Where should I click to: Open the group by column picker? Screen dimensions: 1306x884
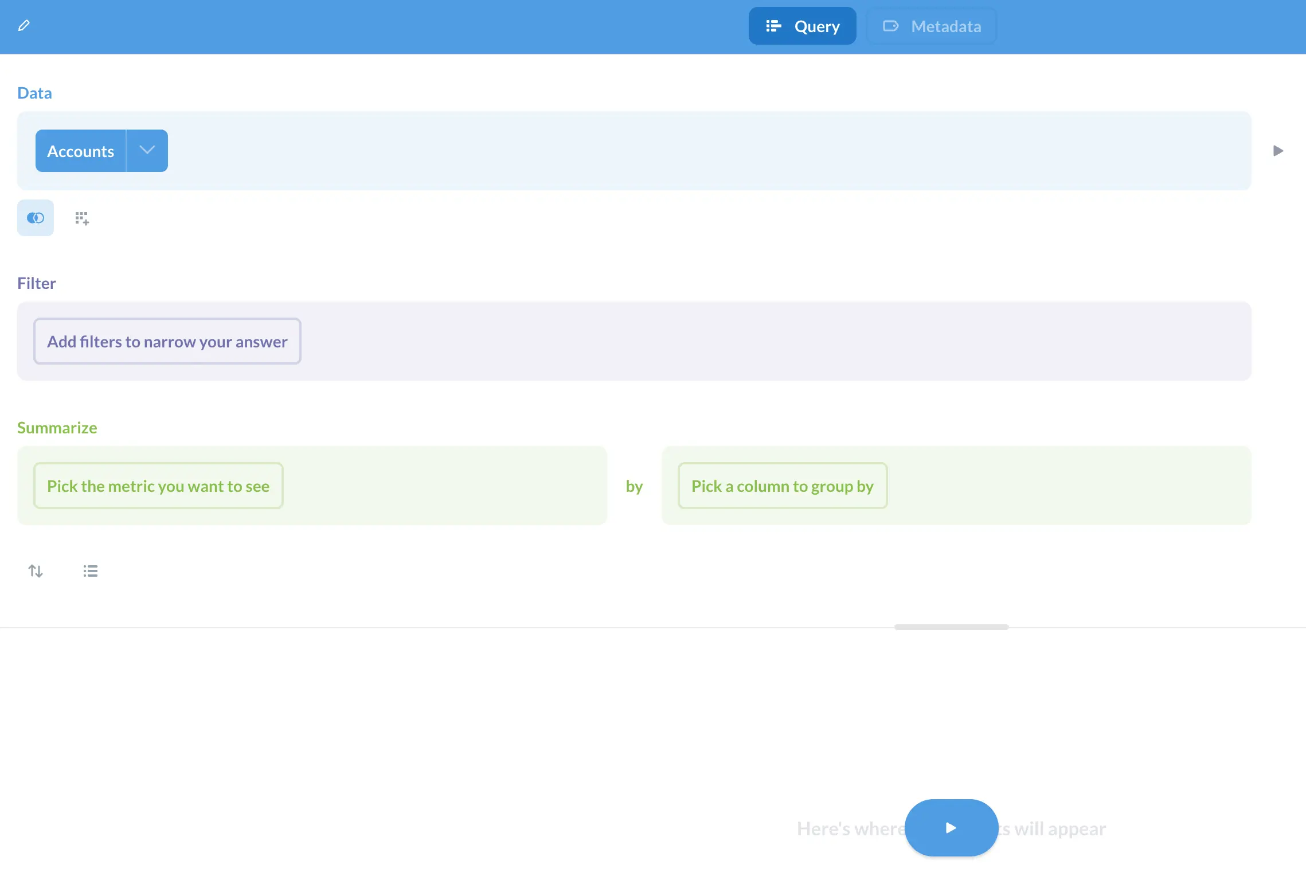pos(782,486)
